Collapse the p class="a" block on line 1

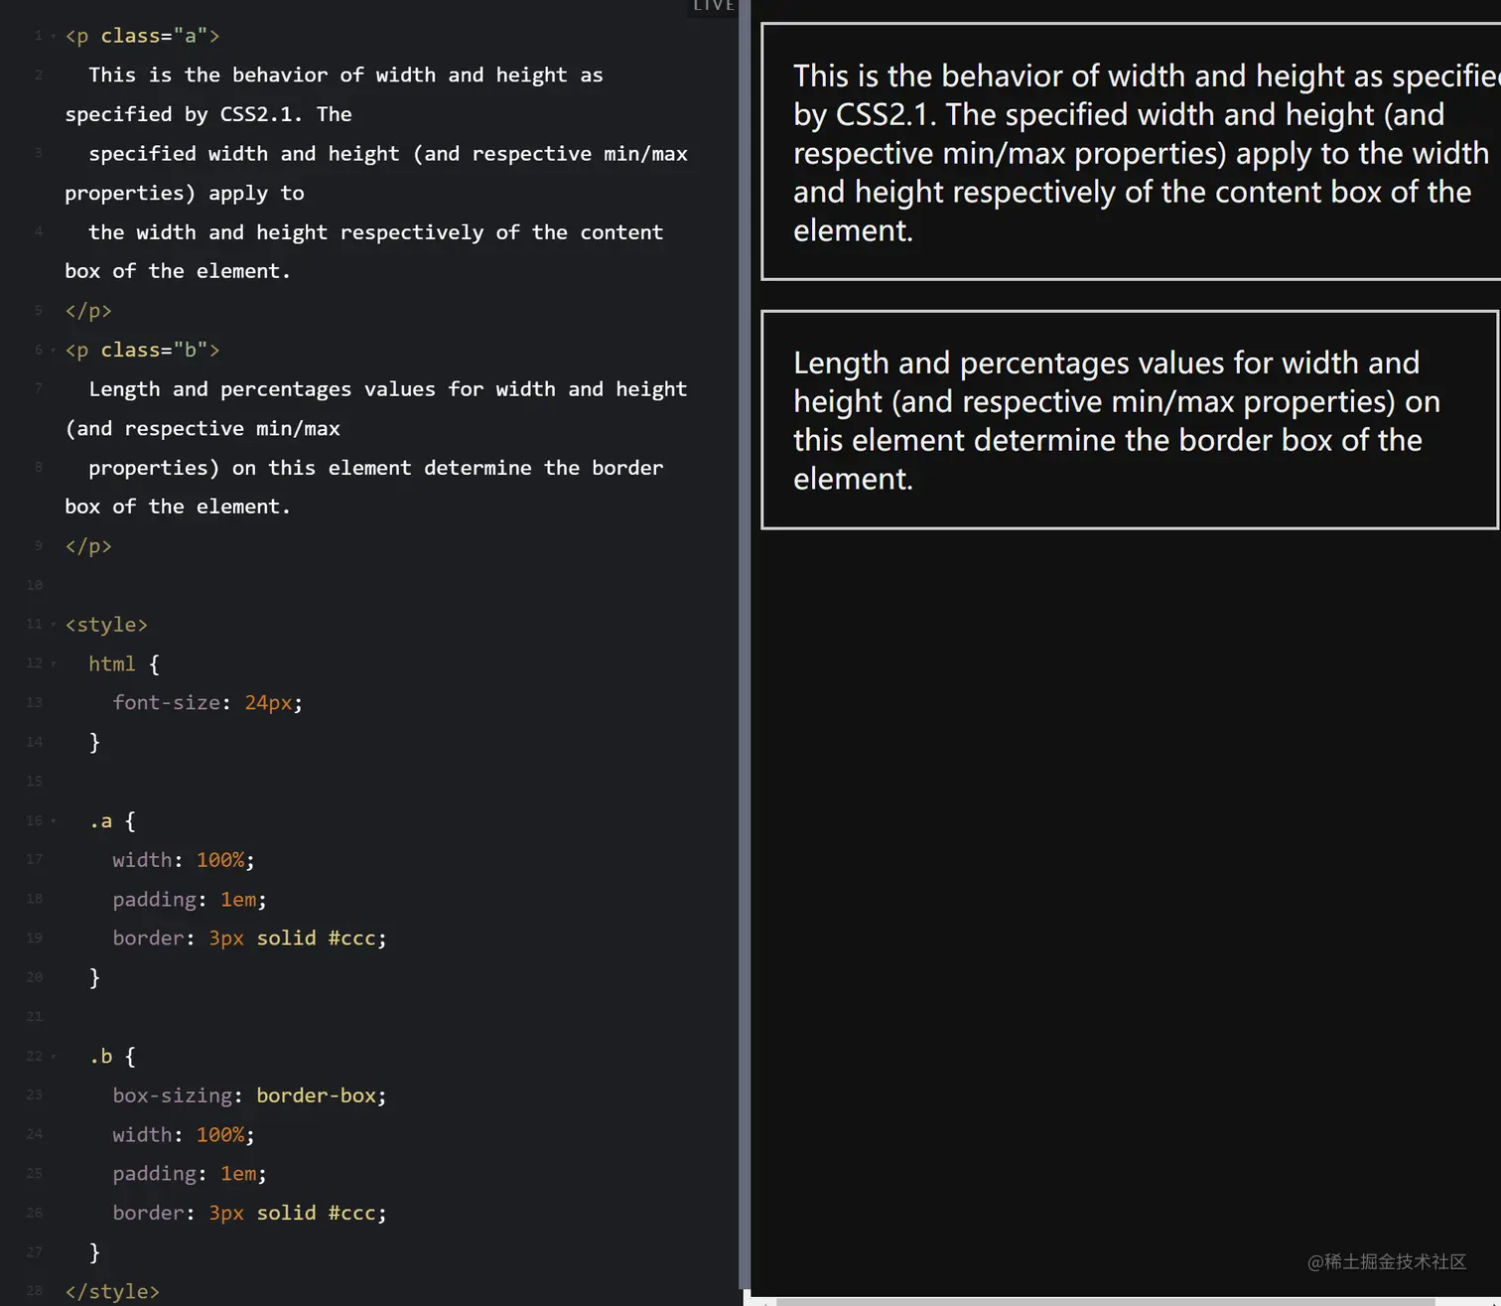(x=53, y=37)
